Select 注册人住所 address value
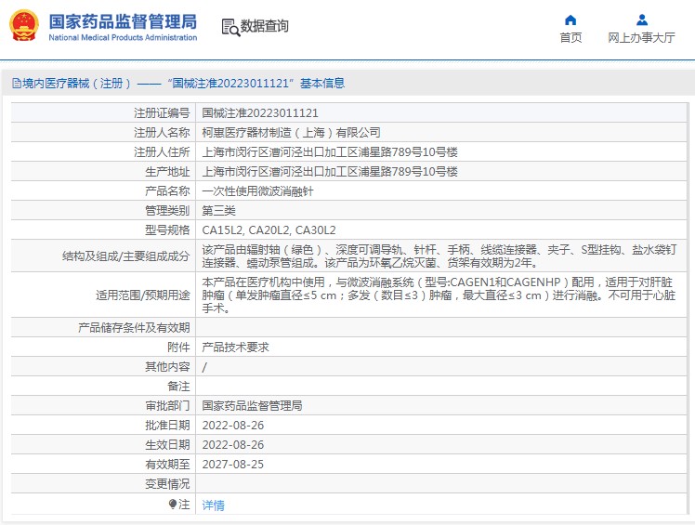 (330, 152)
